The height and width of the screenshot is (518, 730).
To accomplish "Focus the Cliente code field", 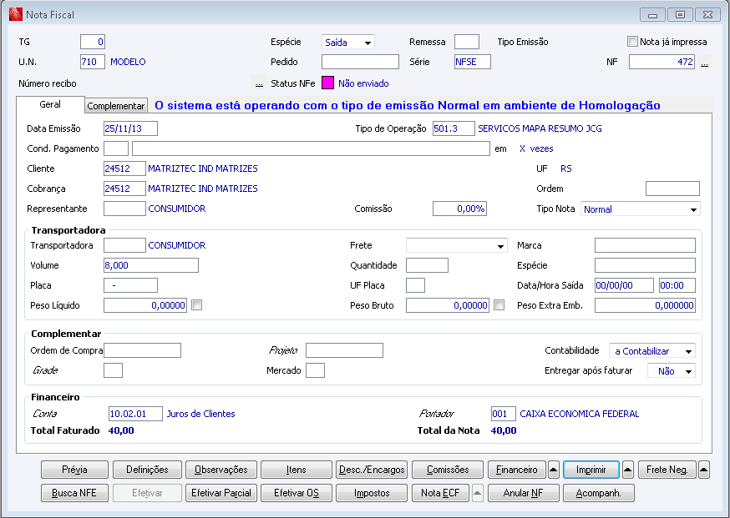I will pyautogui.click(x=124, y=168).
